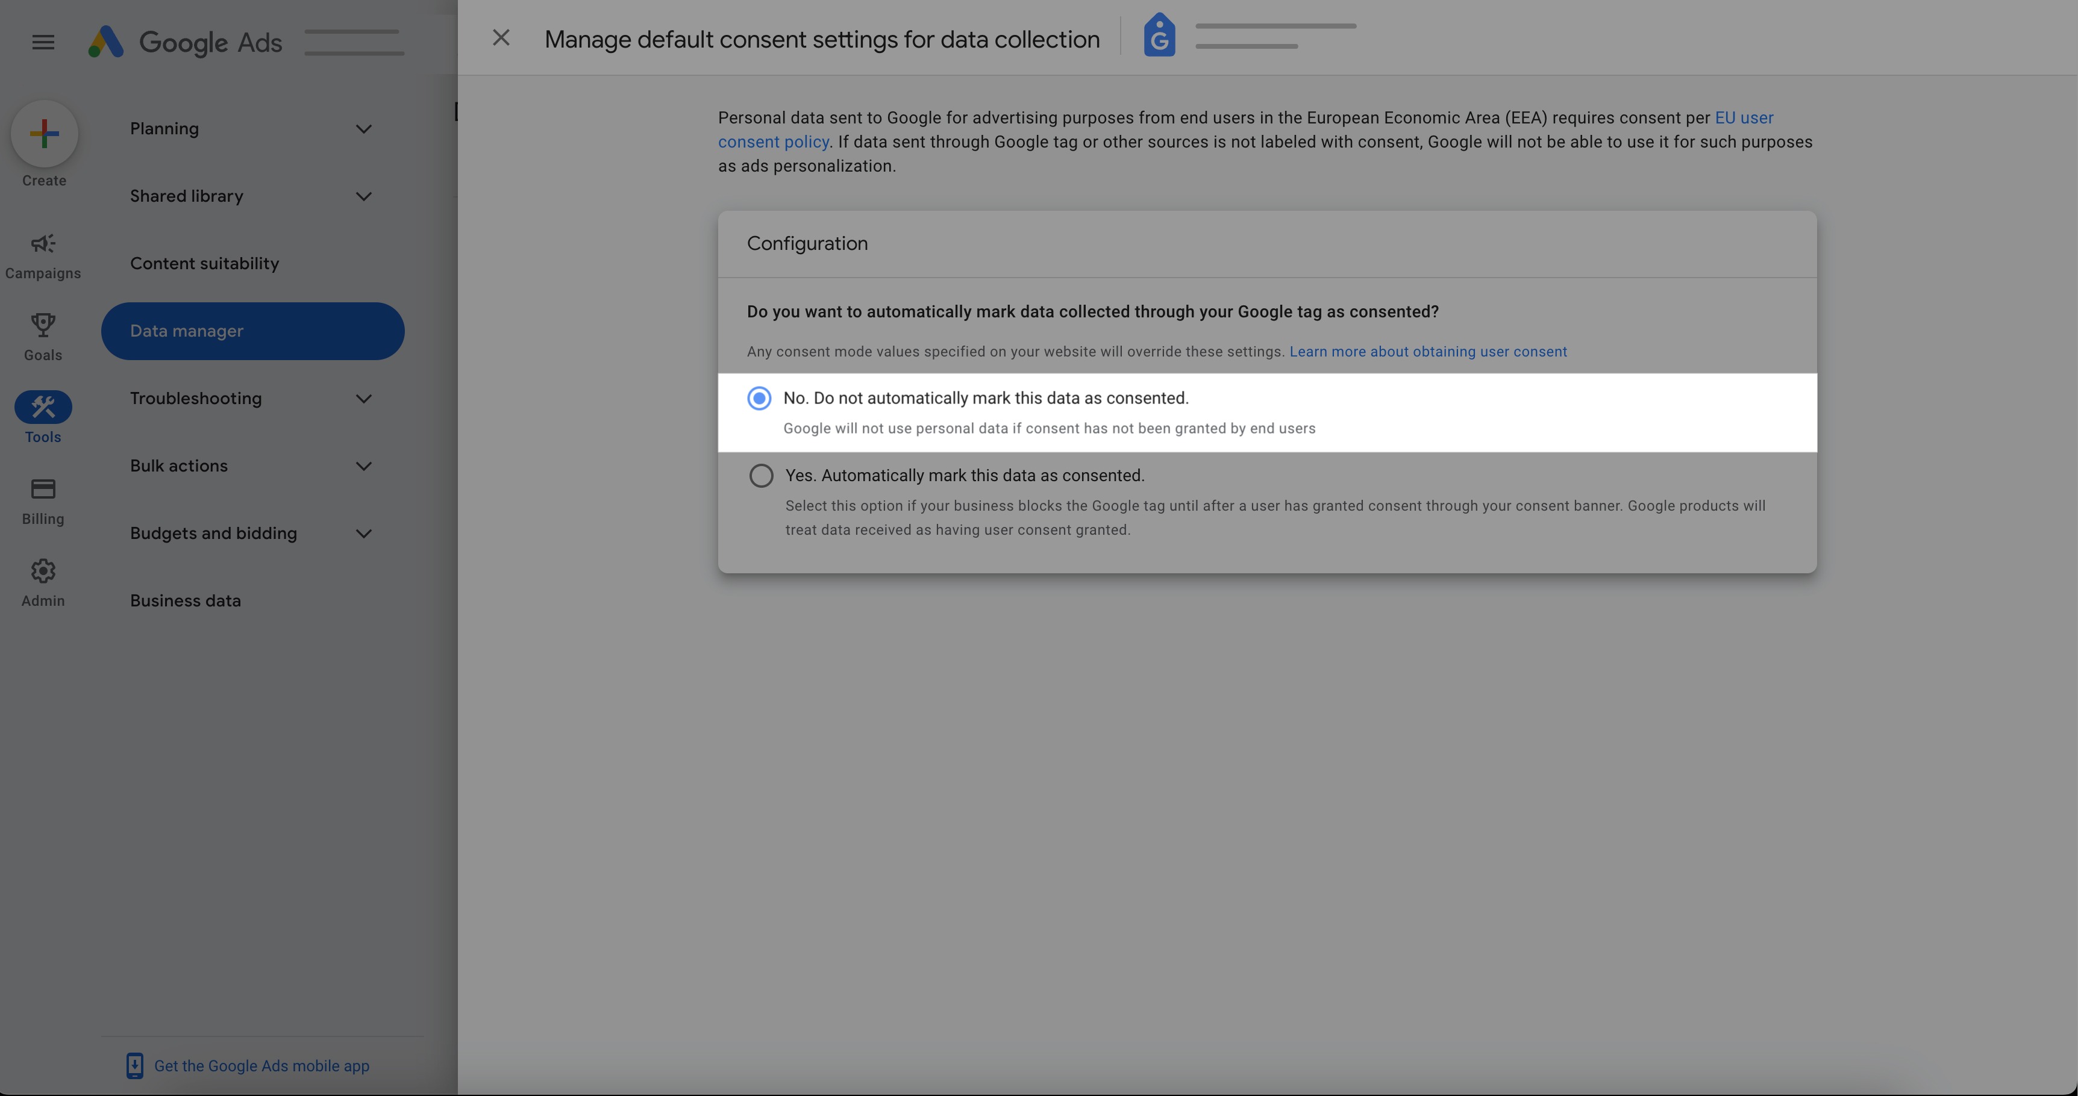Viewport: 2078px width, 1096px height.
Task: Select No, do not automatically mark consented
Action: (x=759, y=399)
